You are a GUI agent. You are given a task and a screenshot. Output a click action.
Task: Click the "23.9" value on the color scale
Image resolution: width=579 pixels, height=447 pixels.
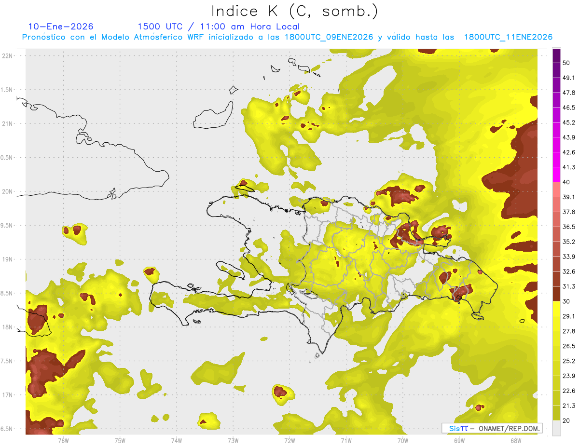coord(568,376)
